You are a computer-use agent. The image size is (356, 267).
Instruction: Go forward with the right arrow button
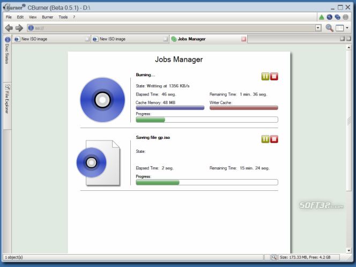tap(19, 28)
